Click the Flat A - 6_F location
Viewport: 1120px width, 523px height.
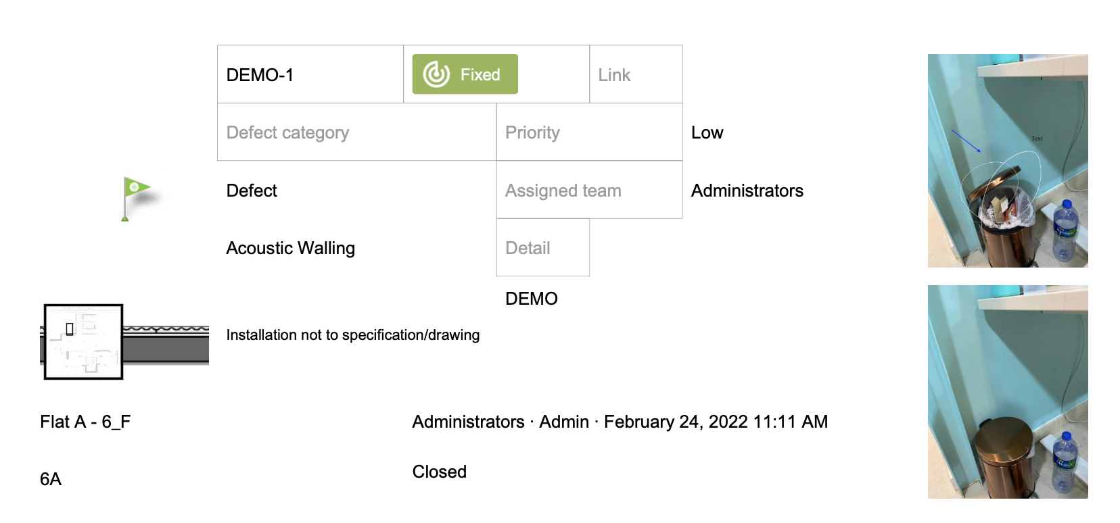click(85, 422)
